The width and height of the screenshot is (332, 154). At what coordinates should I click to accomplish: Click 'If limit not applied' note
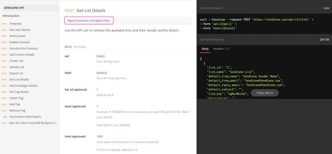(117, 150)
